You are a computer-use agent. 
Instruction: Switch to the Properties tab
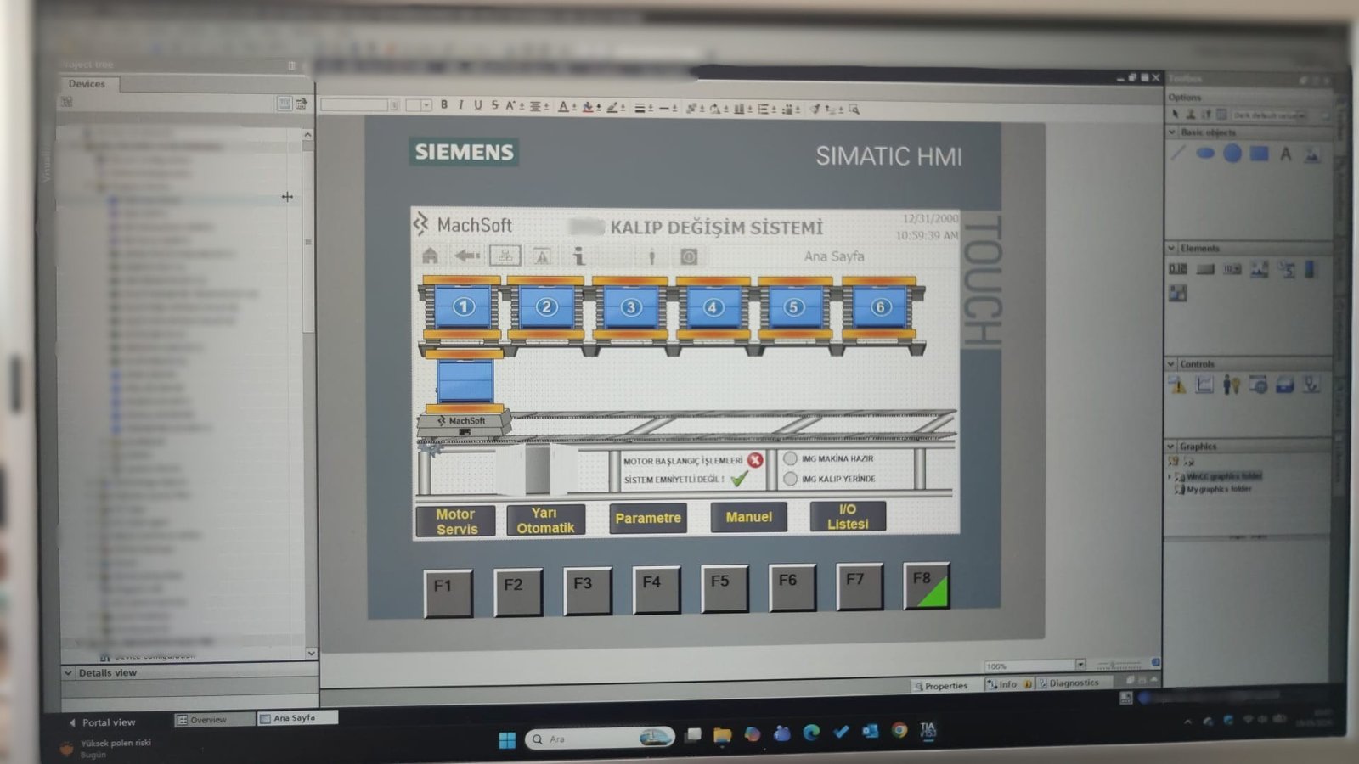click(941, 686)
